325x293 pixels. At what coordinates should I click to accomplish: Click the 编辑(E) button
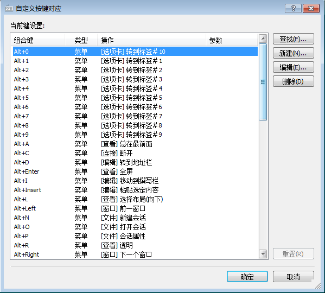pos(294,67)
